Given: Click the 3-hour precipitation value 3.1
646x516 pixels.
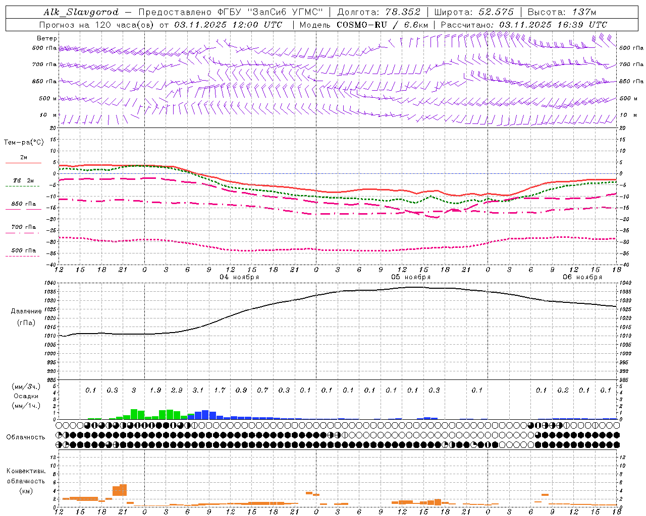Looking at the screenshot, I should pyautogui.click(x=198, y=390).
